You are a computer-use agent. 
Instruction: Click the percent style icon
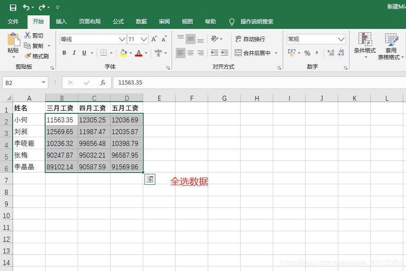tap(308, 53)
